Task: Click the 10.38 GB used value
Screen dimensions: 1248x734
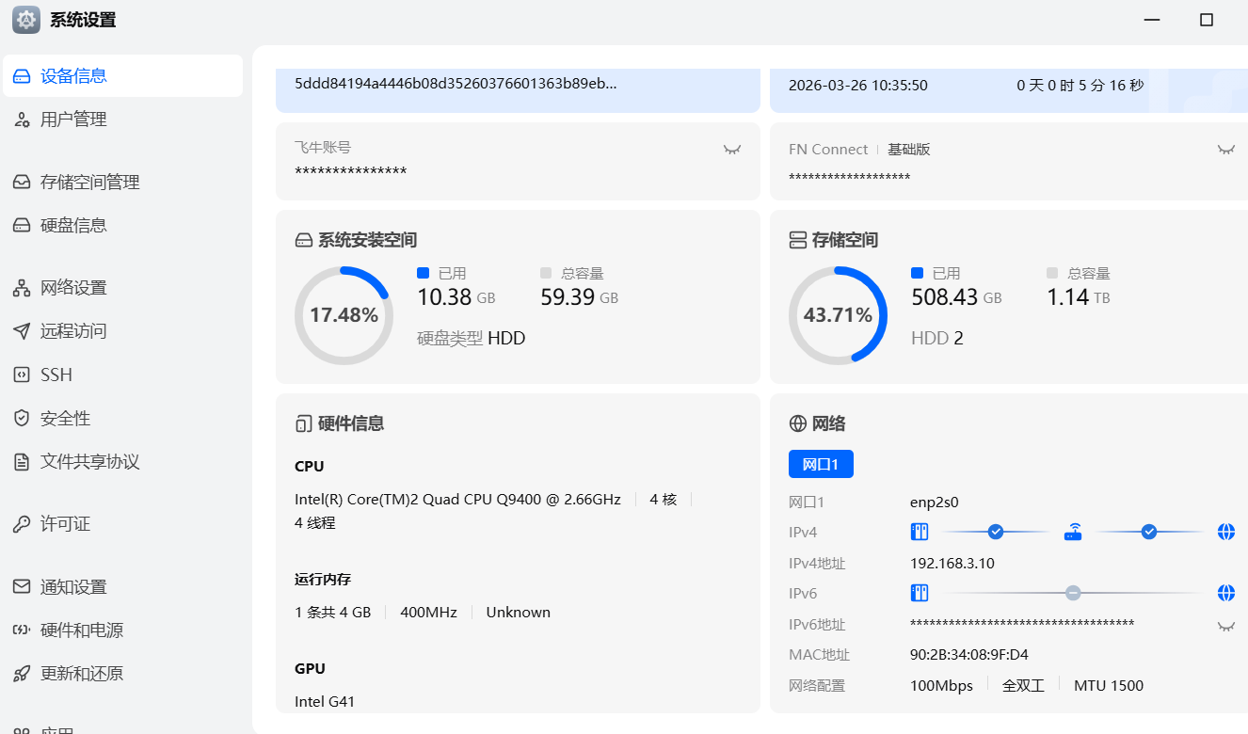Action: pyautogui.click(x=456, y=297)
